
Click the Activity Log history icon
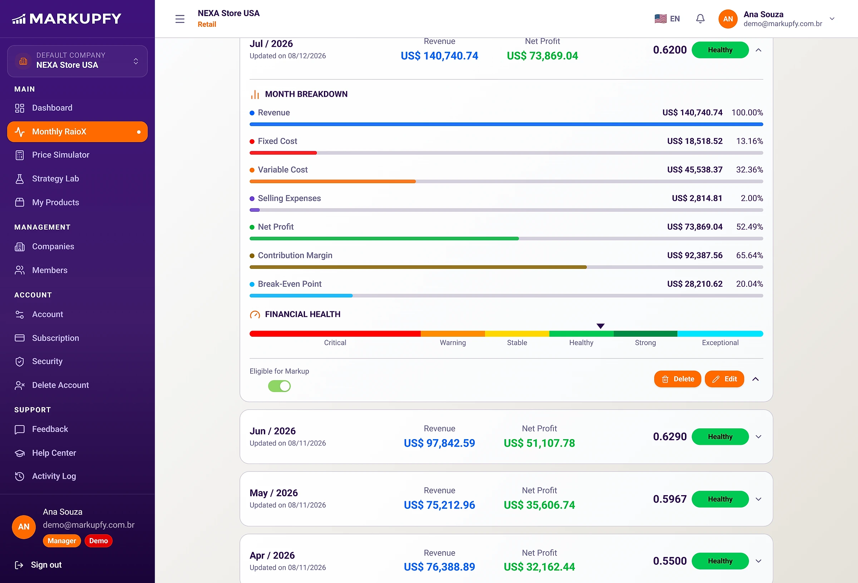coord(20,476)
